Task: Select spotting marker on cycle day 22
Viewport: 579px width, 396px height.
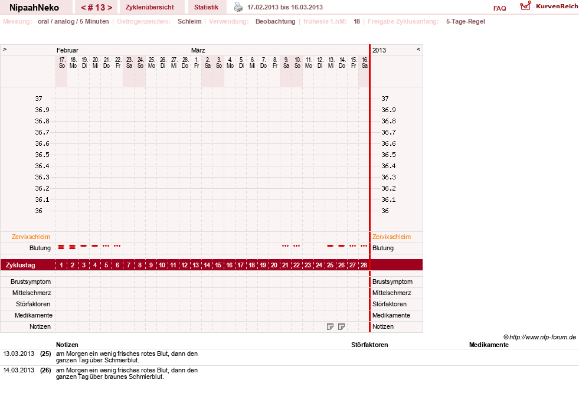Action: pyautogui.click(x=296, y=246)
